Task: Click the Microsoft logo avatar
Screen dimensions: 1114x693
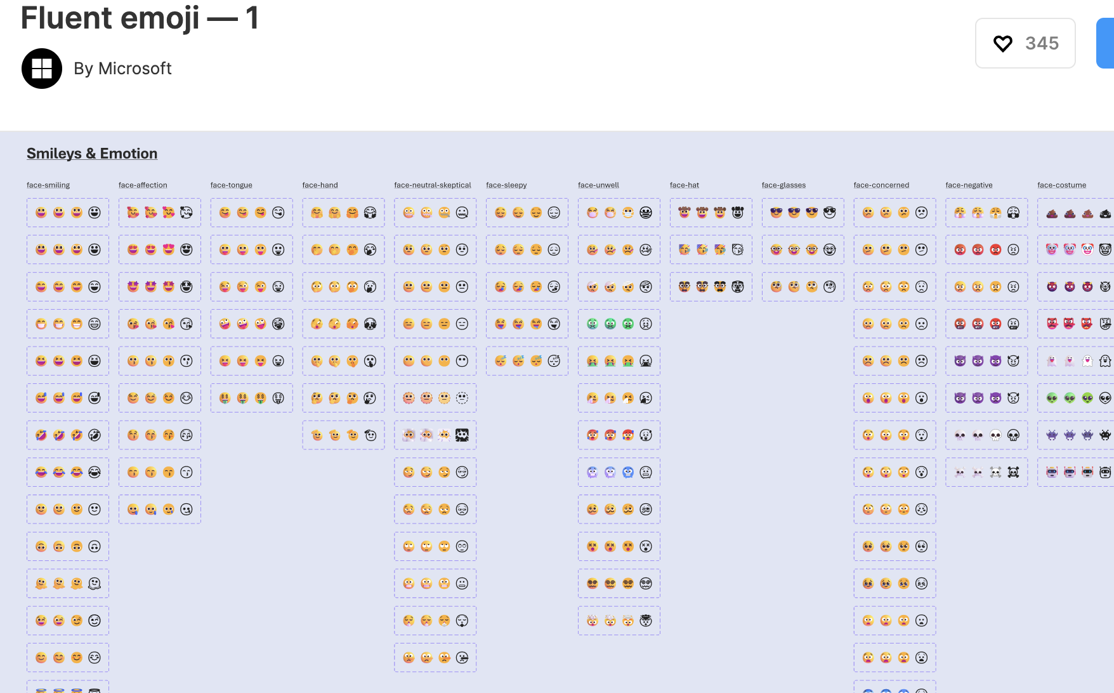Action: [42, 69]
